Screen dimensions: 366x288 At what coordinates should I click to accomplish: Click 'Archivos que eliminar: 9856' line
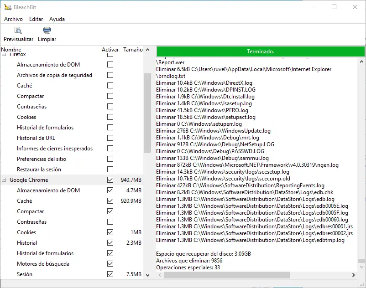pyautogui.click(x=189, y=261)
